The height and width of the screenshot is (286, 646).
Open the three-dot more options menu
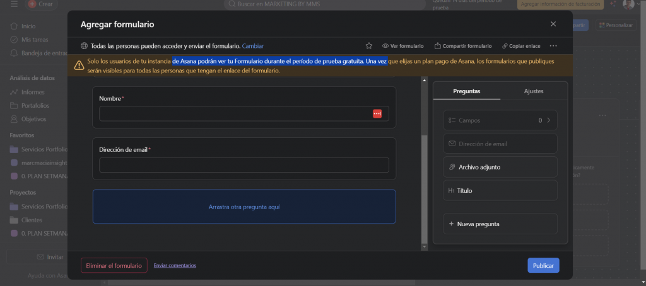click(553, 46)
